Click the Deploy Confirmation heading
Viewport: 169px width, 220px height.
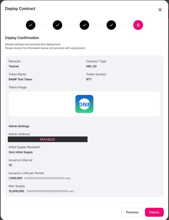coord(22,38)
